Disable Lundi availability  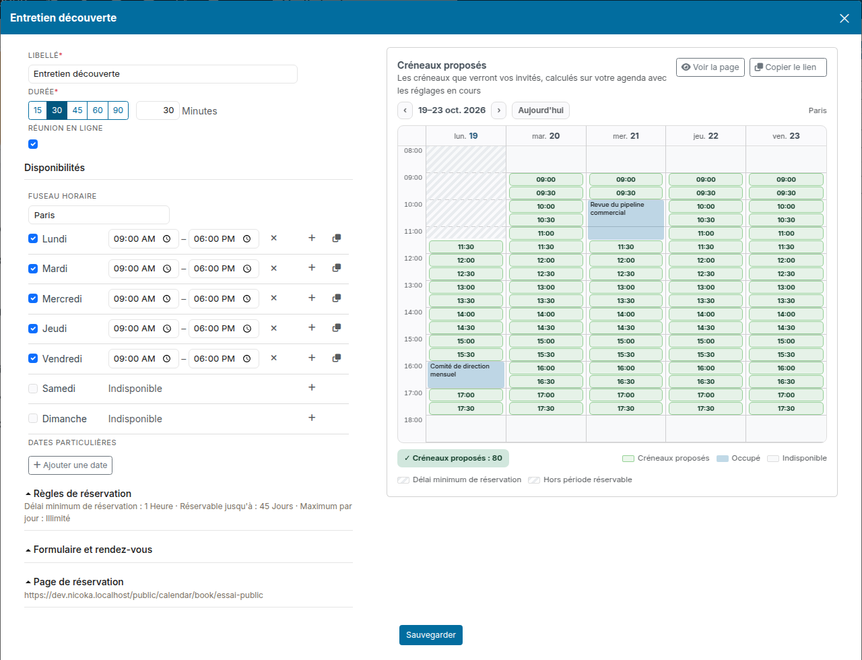click(x=33, y=238)
